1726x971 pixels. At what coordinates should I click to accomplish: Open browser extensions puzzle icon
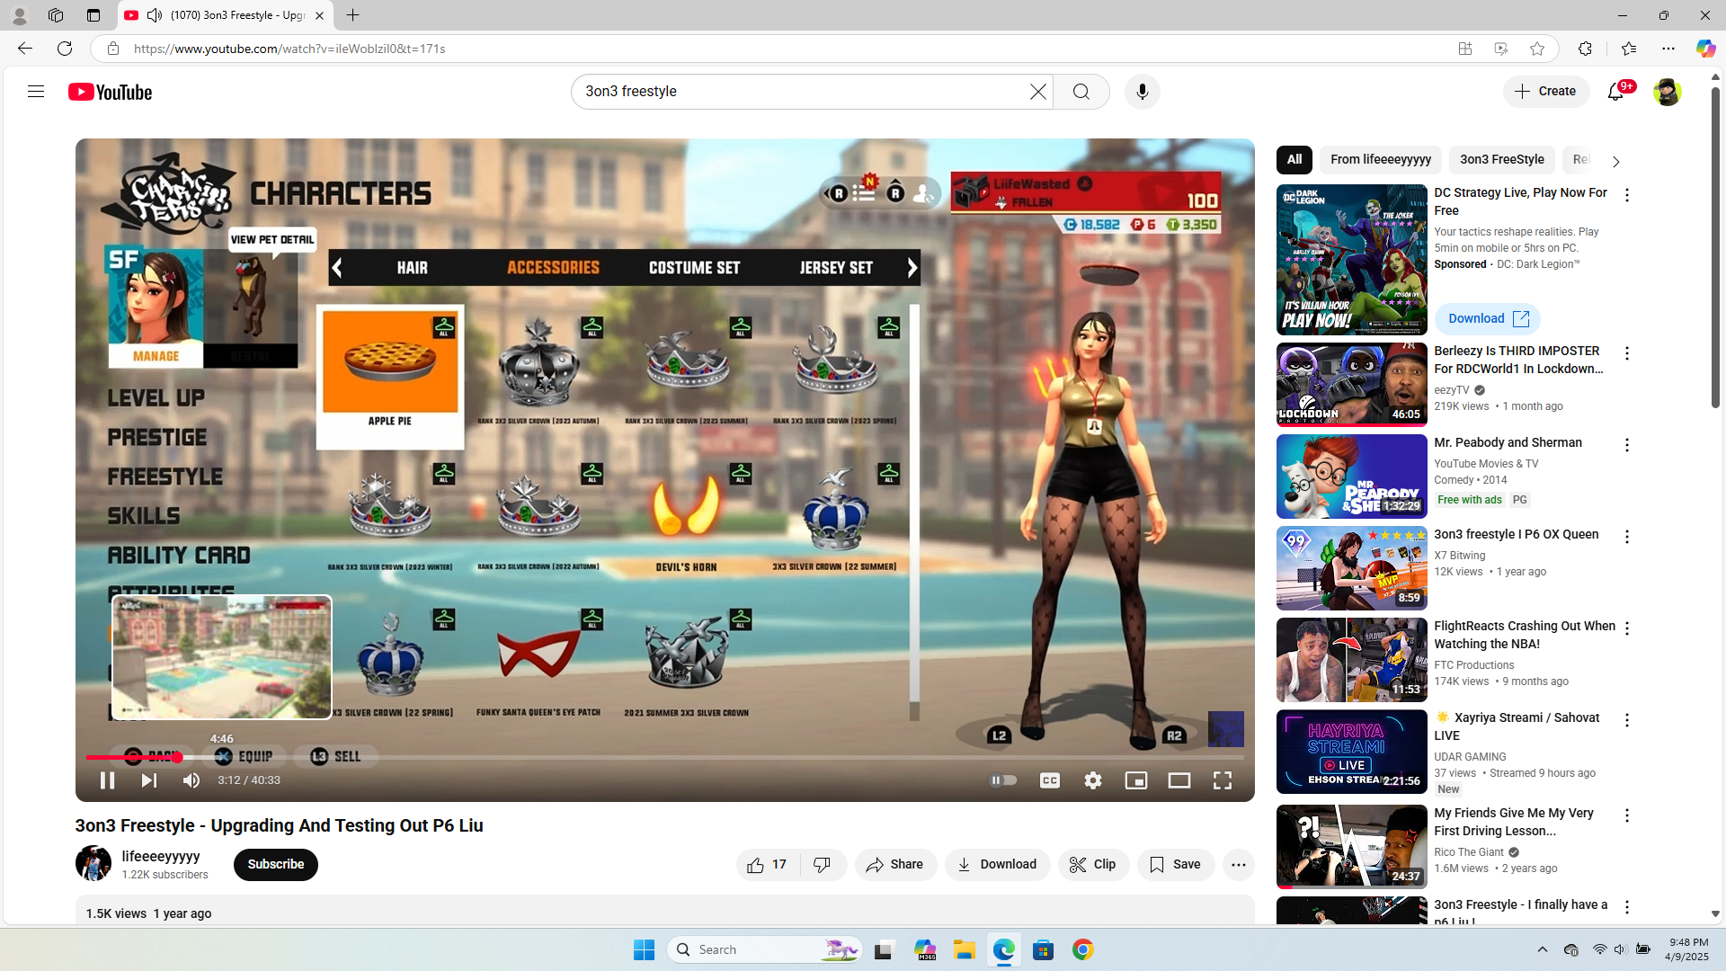[1585, 49]
